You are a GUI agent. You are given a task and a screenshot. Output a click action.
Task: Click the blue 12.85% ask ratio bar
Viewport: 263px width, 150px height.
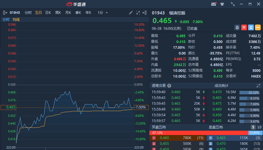[x=255, y=133]
